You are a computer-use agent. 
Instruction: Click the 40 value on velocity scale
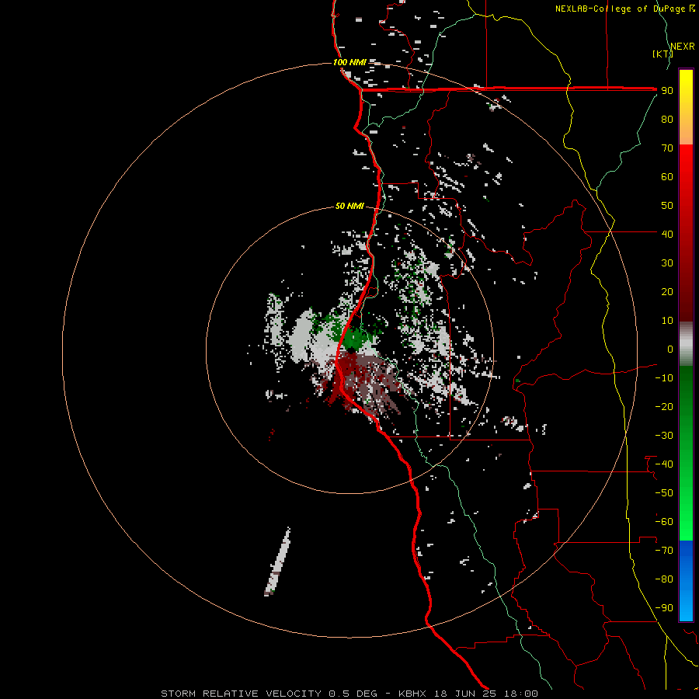point(667,234)
